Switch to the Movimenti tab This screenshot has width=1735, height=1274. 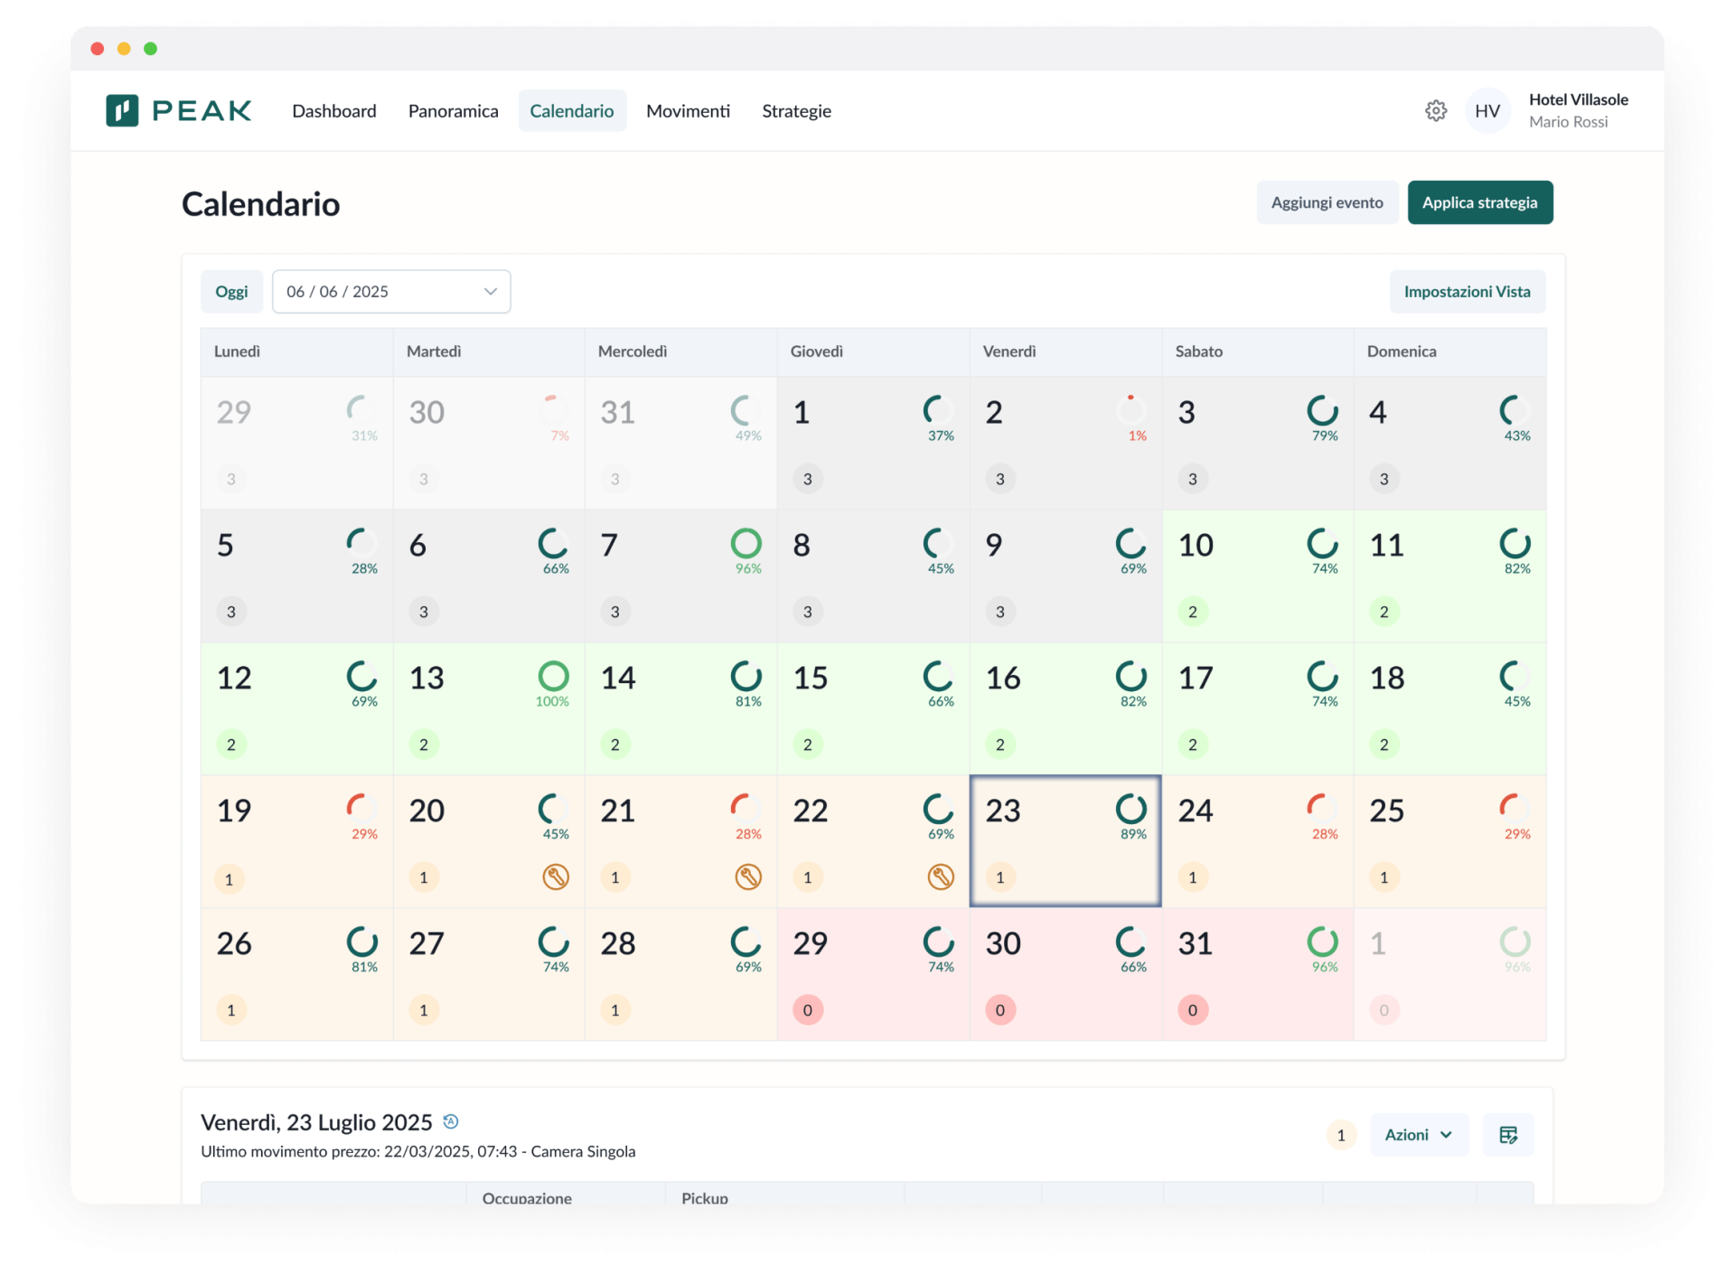coord(688,111)
